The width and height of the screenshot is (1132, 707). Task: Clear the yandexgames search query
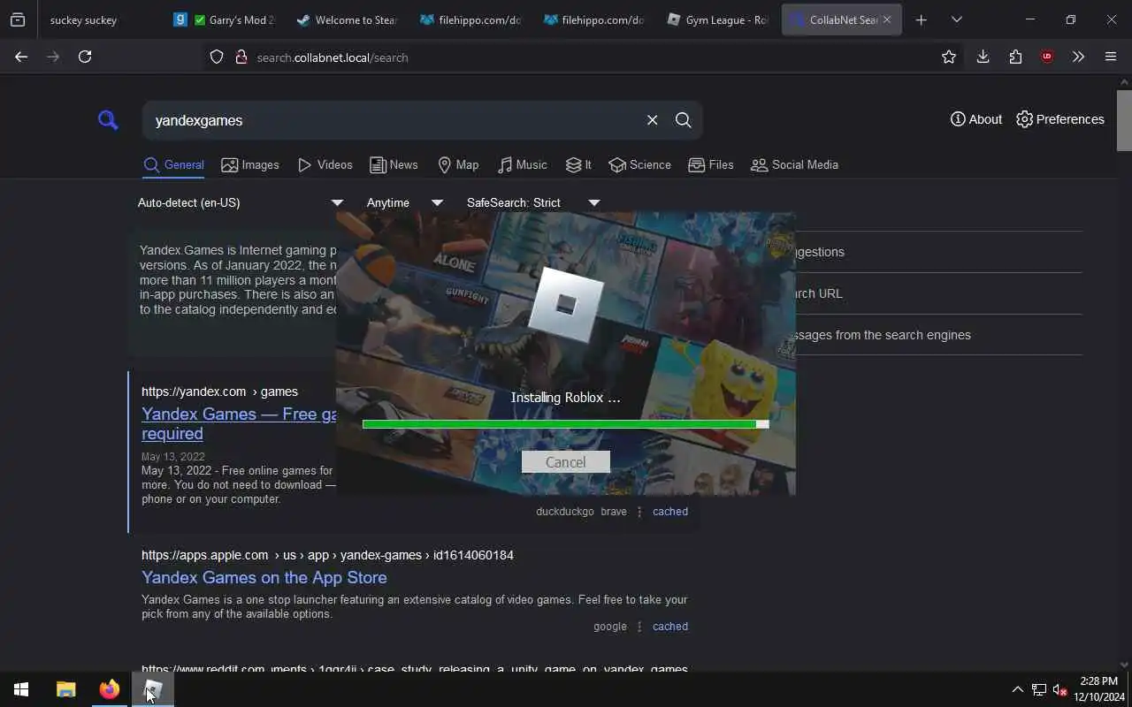tap(652, 120)
